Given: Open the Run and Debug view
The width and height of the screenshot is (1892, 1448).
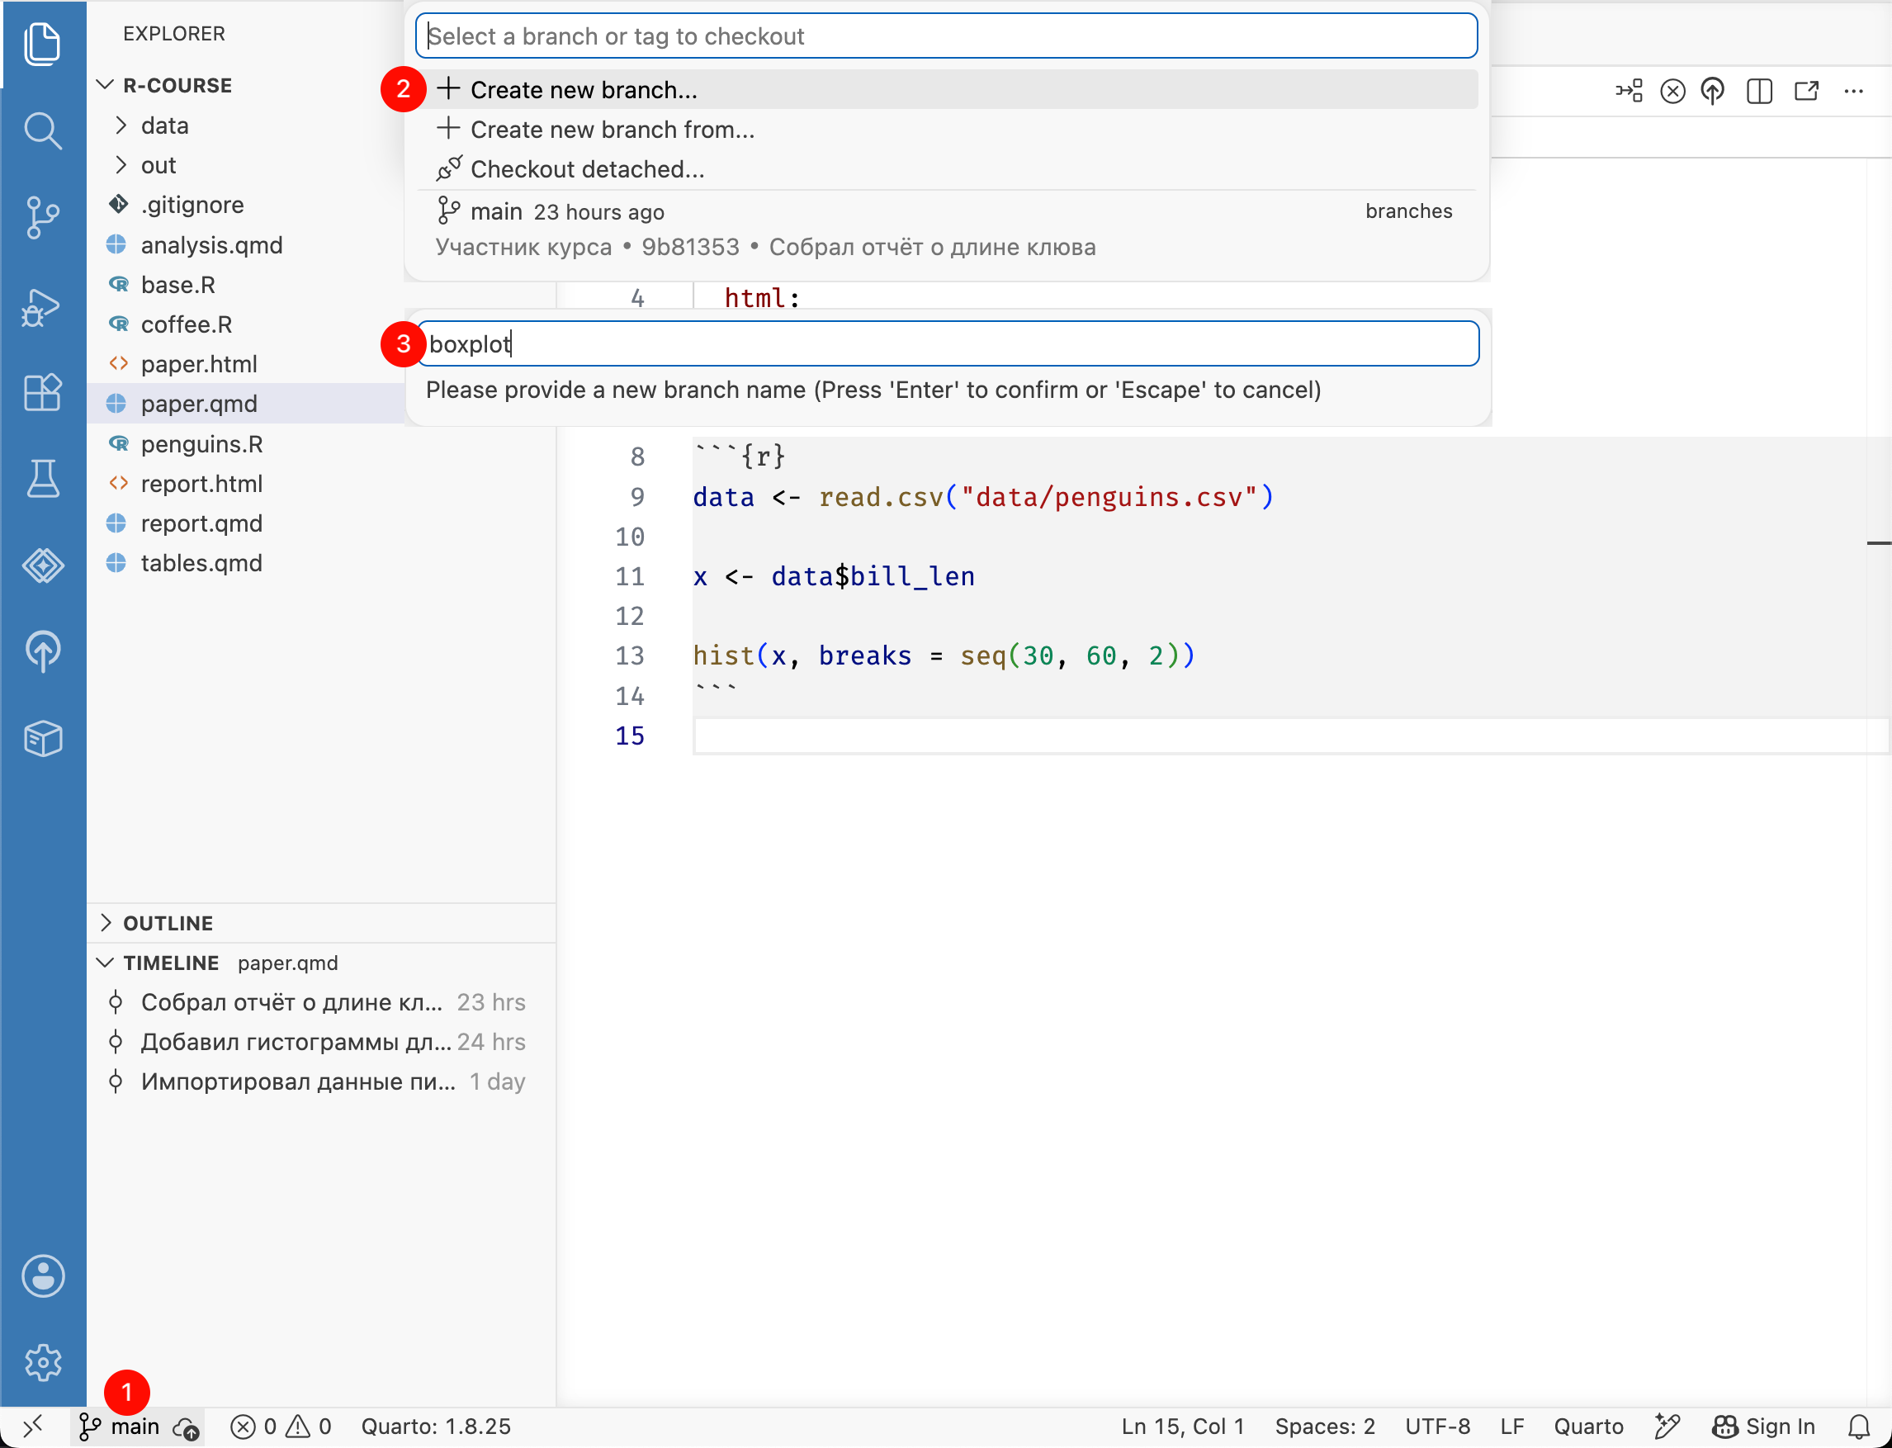Looking at the screenshot, I should tap(42, 307).
